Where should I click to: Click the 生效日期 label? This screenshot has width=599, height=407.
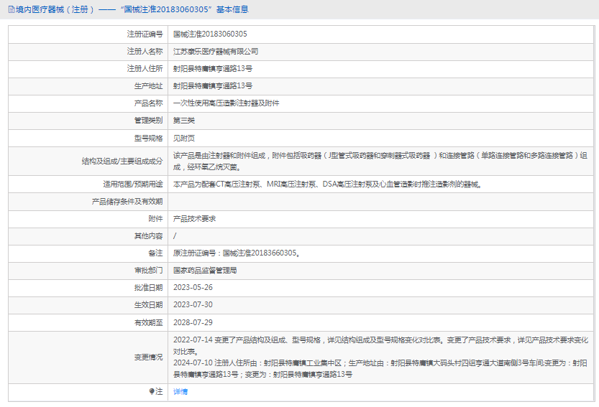pos(148,305)
